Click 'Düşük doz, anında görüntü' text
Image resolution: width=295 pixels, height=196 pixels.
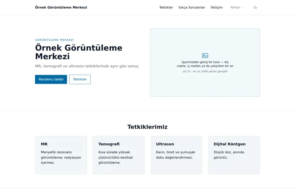[229, 155]
